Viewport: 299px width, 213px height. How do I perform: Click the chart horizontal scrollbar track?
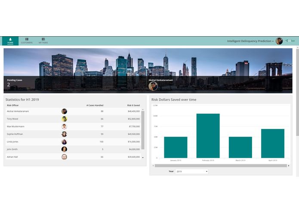pyautogui.click(x=221, y=166)
